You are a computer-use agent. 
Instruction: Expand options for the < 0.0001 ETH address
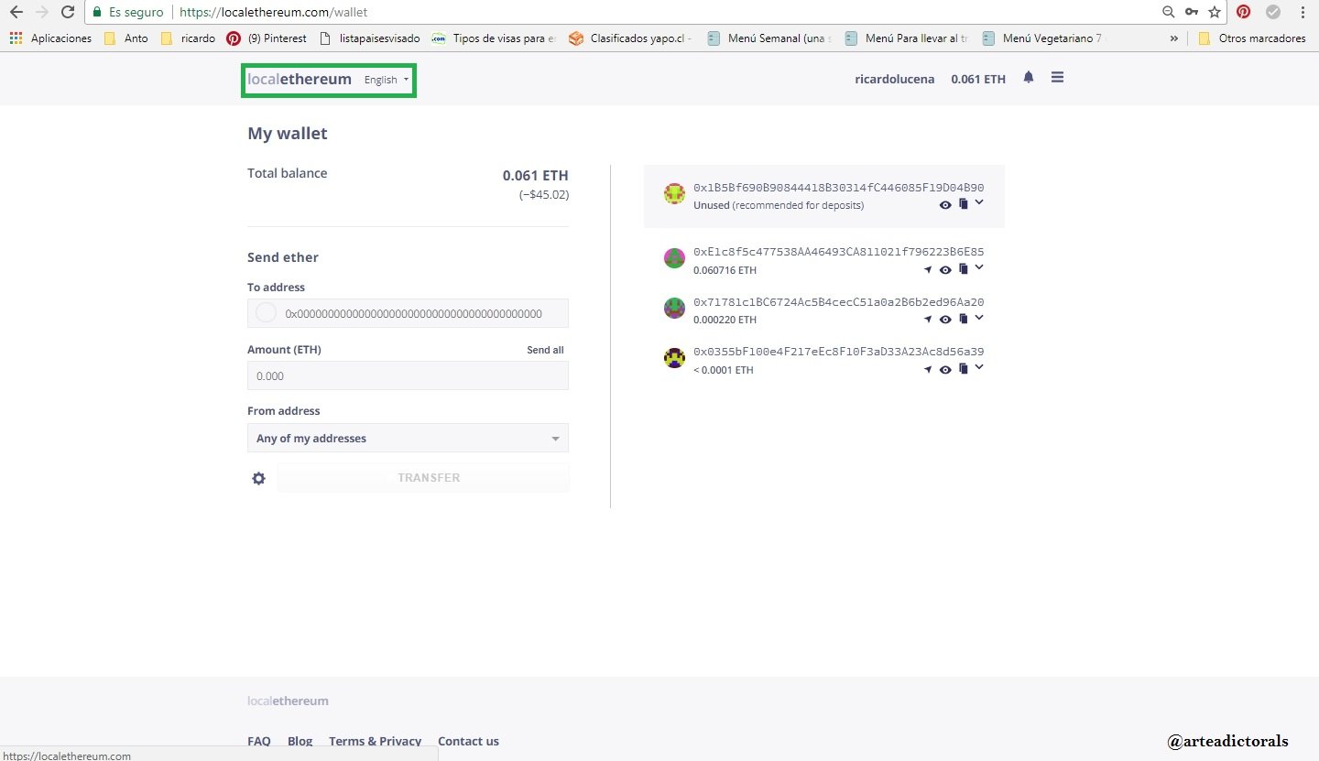point(979,367)
